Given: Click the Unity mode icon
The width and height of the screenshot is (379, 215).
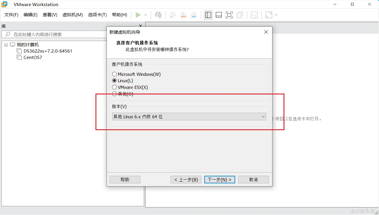Looking at the screenshot, I should tap(240, 15).
